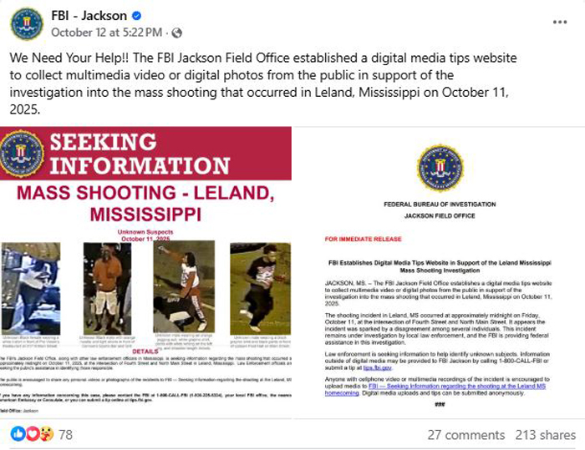Click the FBI seal on press release
Screen dimensions: 585x450
pos(440,168)
